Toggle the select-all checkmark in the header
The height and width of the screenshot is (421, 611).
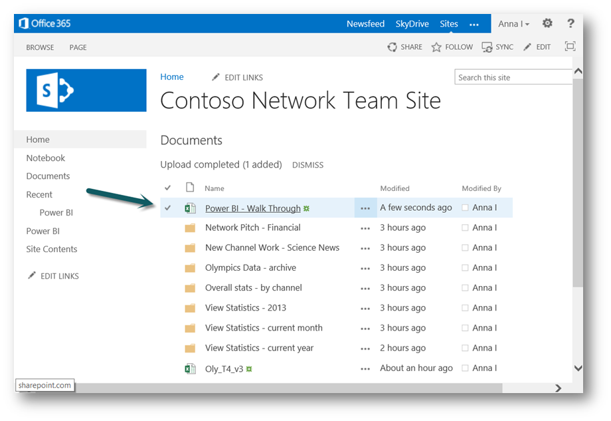coord(167,188)
